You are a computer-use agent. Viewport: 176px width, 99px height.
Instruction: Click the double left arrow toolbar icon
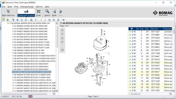[22, 20]
